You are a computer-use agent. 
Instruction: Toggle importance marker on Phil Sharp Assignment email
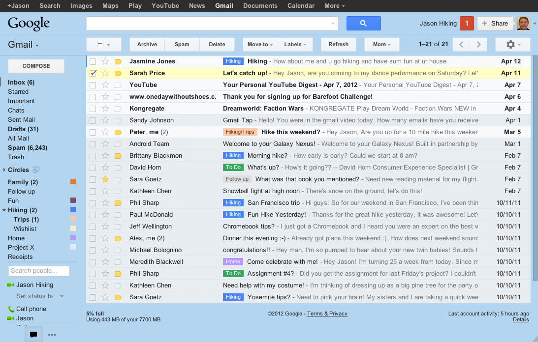[118, 274]
